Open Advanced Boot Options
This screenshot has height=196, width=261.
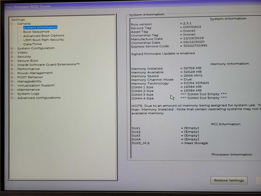pos(44,36)
